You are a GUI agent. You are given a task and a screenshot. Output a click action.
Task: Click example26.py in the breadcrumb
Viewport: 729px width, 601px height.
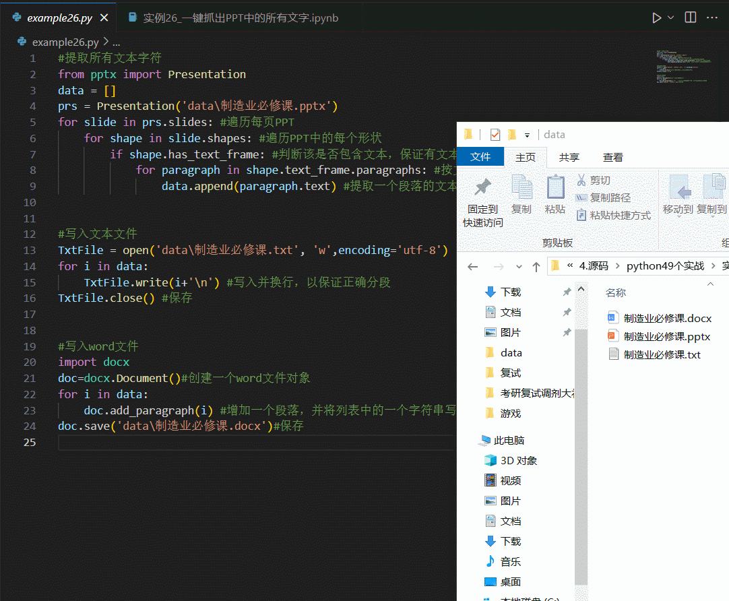(65, 42)
